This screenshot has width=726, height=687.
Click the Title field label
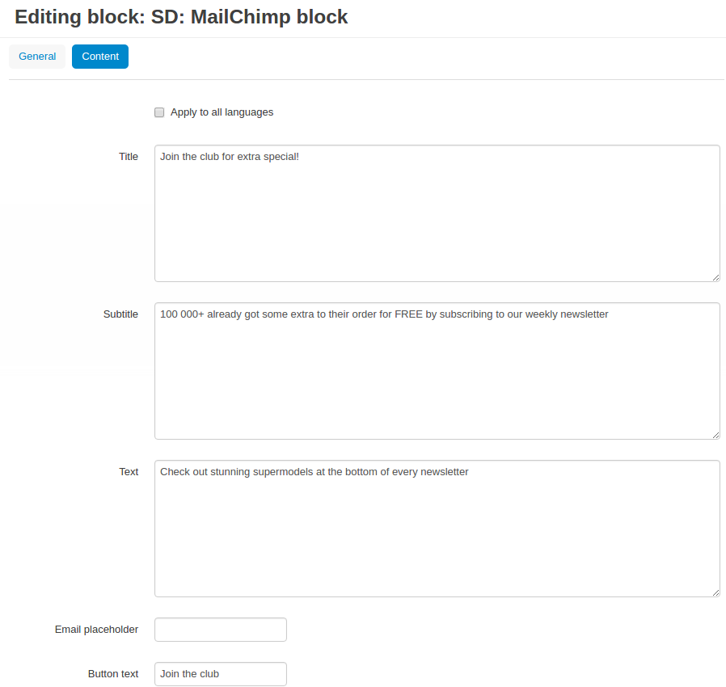pyautogui.click(x=129, y=157)
